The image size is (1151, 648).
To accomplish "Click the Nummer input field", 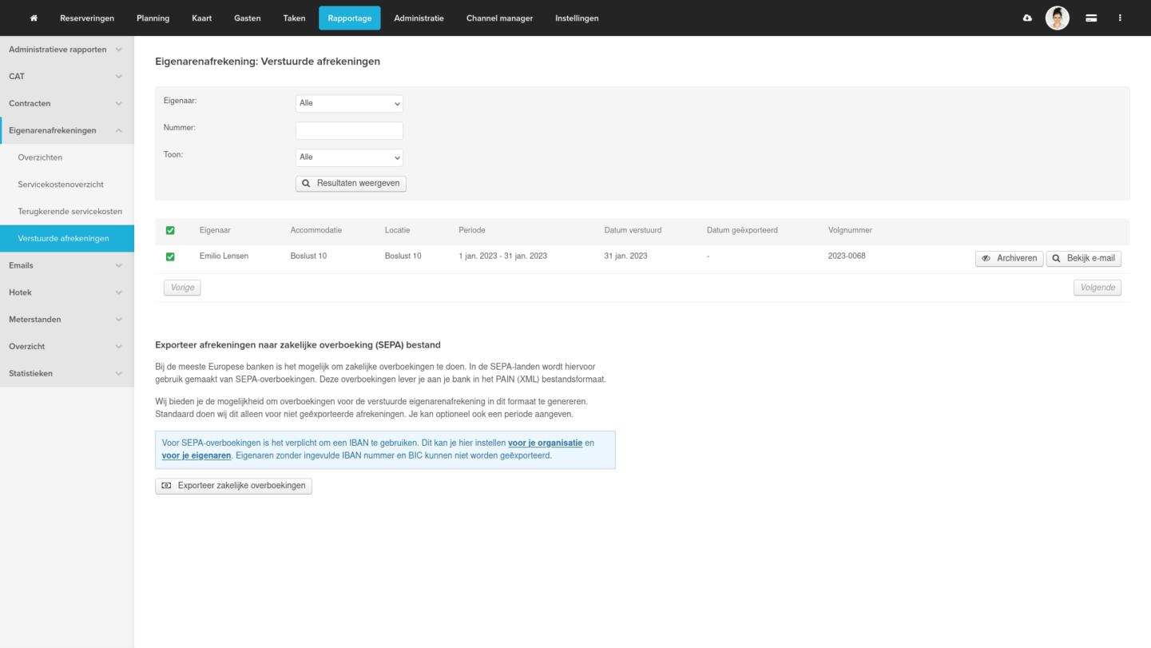I will [349, 130].
